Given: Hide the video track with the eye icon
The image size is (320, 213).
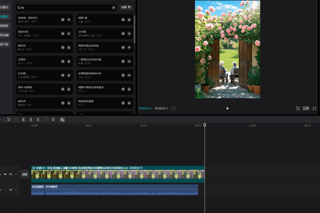Looking at the screenshot, I should tap(5, 174).
